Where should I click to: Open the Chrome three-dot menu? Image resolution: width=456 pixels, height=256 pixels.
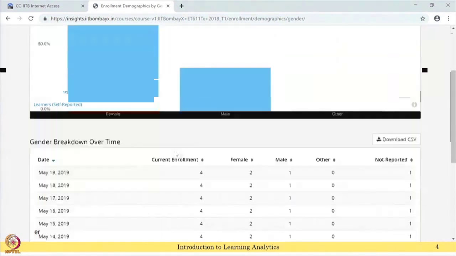click(x=449, y=18)
